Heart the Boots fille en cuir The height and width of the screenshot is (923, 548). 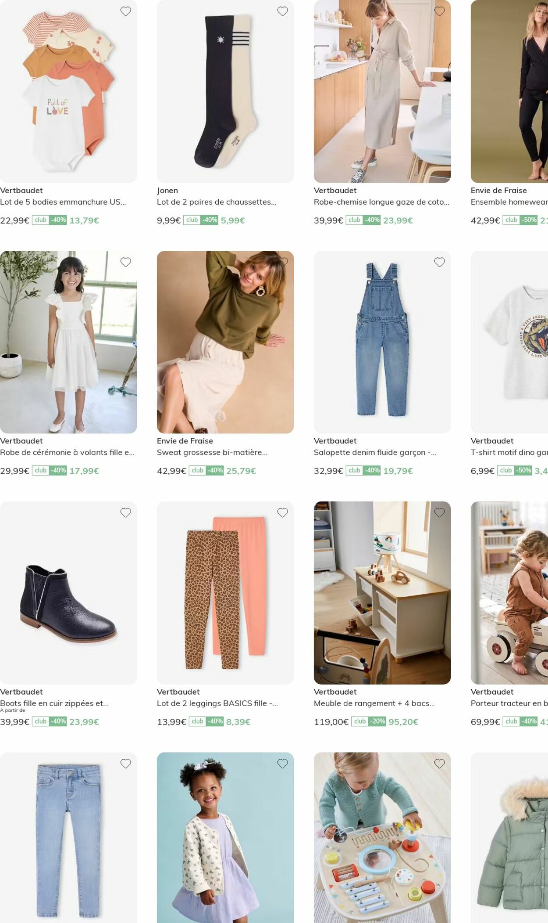(x=126, y=512)
